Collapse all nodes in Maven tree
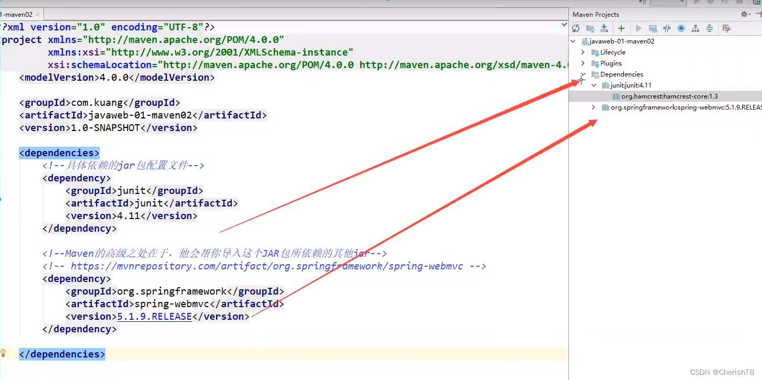The image size is (762, 380). pos(710,28)
